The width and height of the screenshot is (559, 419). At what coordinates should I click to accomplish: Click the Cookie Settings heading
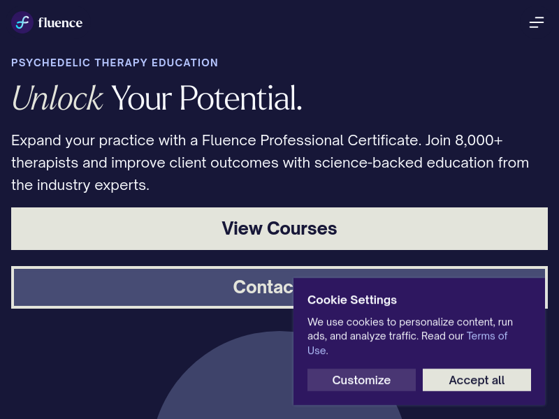352,300
